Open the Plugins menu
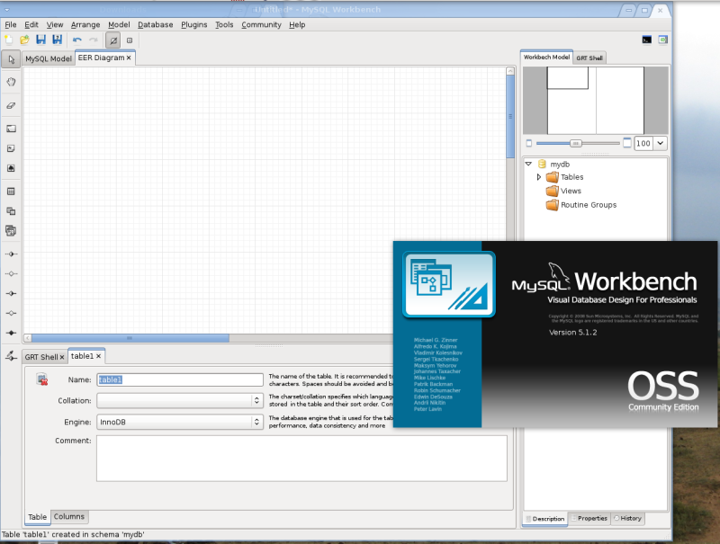Viewport: 720px width, 544px height. point(193,25)
